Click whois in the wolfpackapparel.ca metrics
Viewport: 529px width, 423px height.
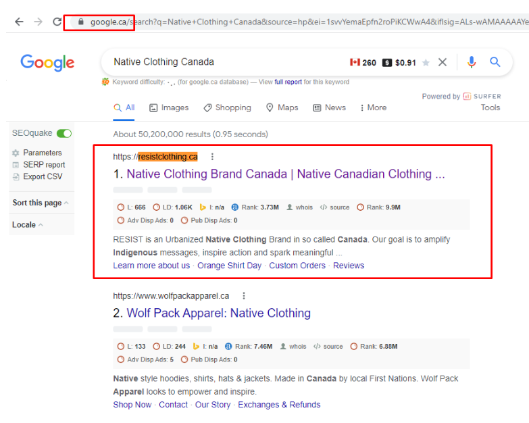pos(293,347)
